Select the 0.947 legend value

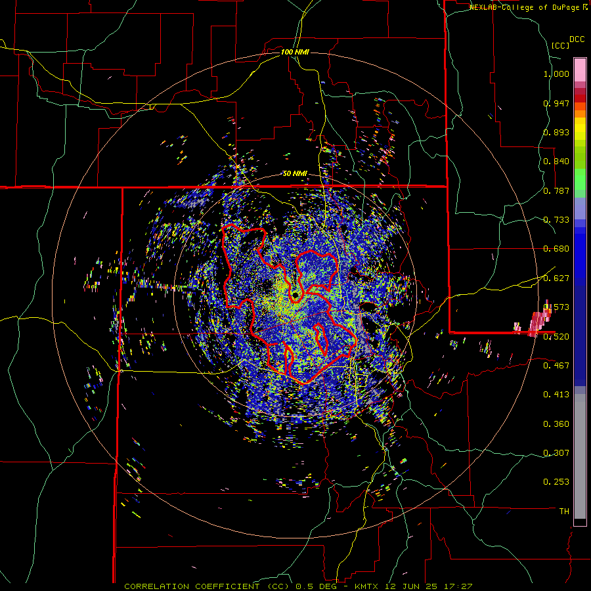(x=556, y=103)
